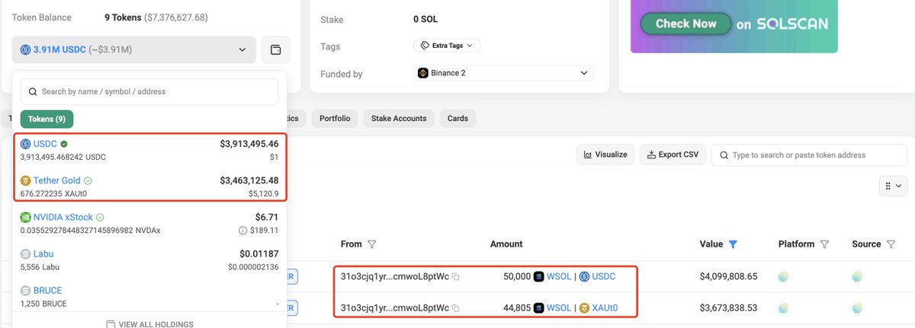Open the Platform column filter
This screenshot has height=328, width=915.
coord(824,244)
